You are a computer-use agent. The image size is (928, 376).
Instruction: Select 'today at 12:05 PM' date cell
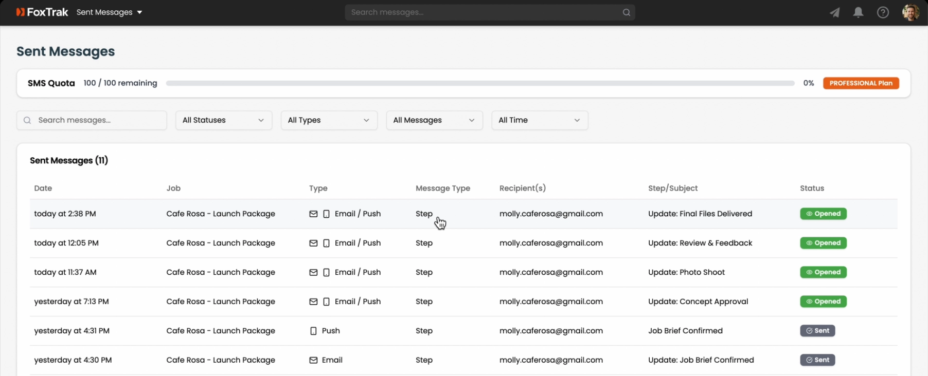point(66,243)
